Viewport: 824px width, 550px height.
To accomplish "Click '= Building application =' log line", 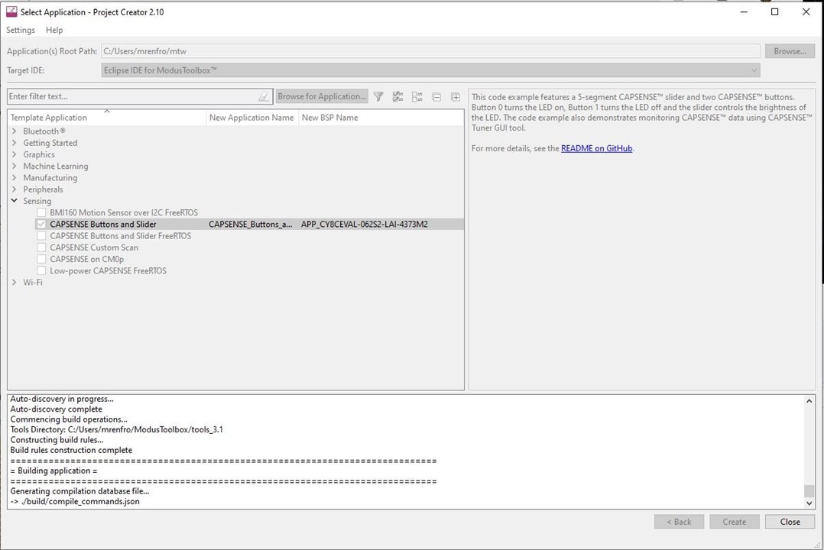I will (54, 470).
